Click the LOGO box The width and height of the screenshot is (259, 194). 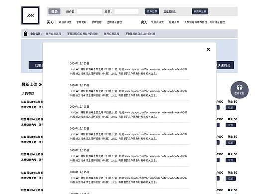tap(30, 15)
